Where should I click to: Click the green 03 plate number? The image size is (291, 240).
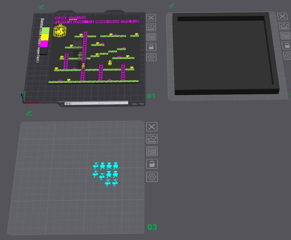coord(152,227)
